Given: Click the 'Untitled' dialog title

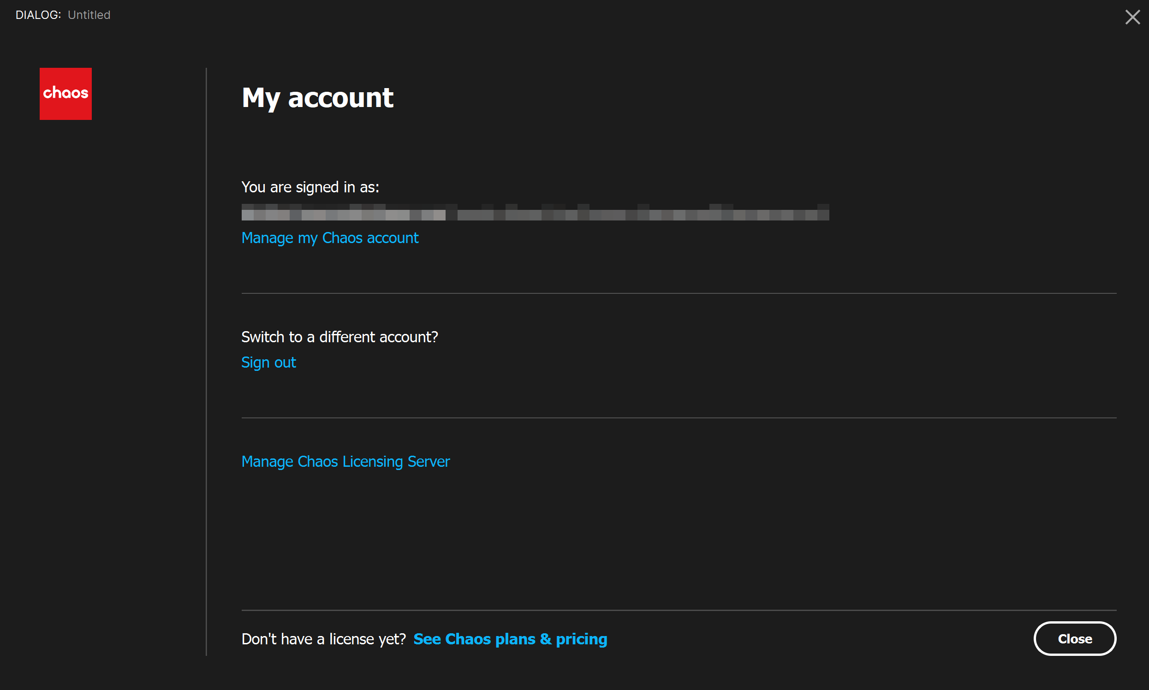Looking at the screenshot, I should 89,15.
